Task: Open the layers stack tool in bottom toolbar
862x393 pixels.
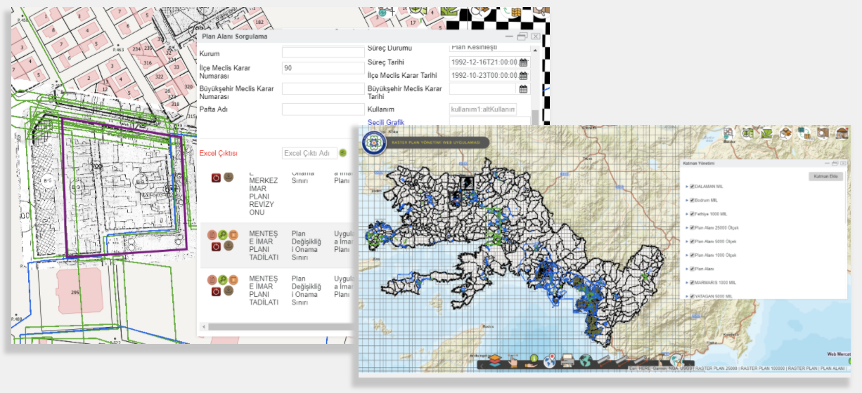Action: (495, 361)
